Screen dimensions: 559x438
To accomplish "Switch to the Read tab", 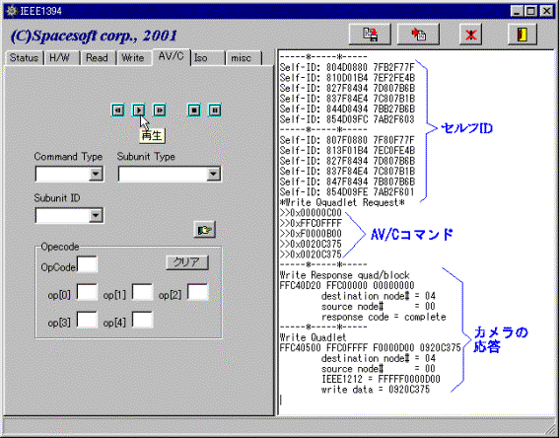I will [x=97, y=58].
